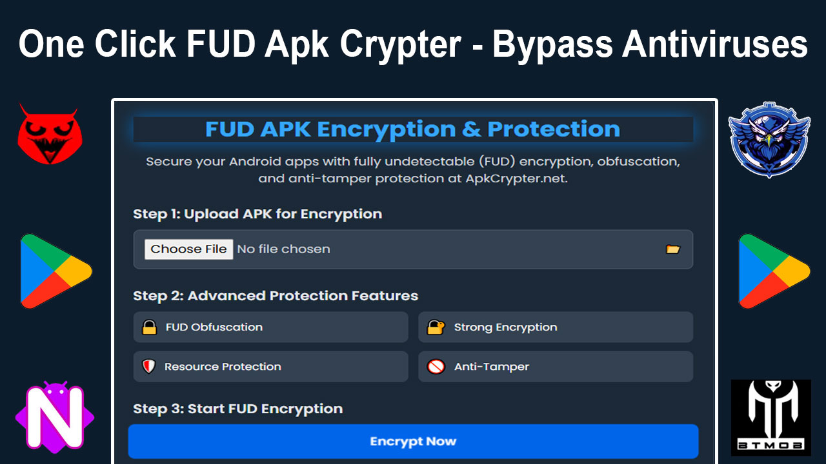Select the 'Step 2: Advanced Protection Features' heading
Image resolution: width=826 pixels, height=464 pixels.
coord(276,296)
